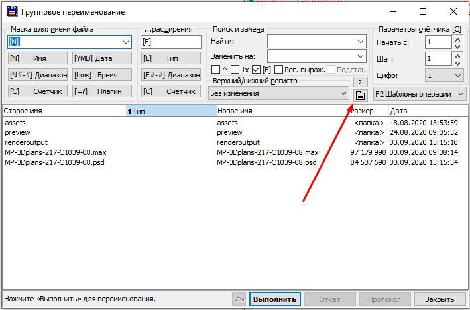This screenshot has height=310, width=470.
Task: Click new name MP-3Dplans-217-C1039-08.max
Action: coord(268,152)
